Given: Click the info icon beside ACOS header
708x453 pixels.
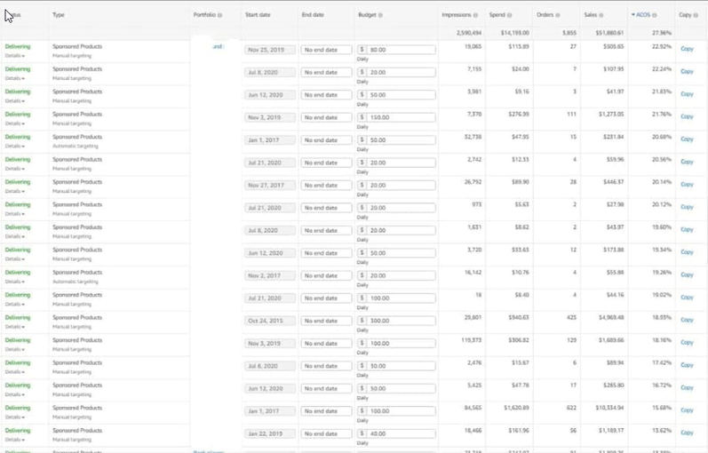Looking at the screenshot, I should [x=655, y=15].
